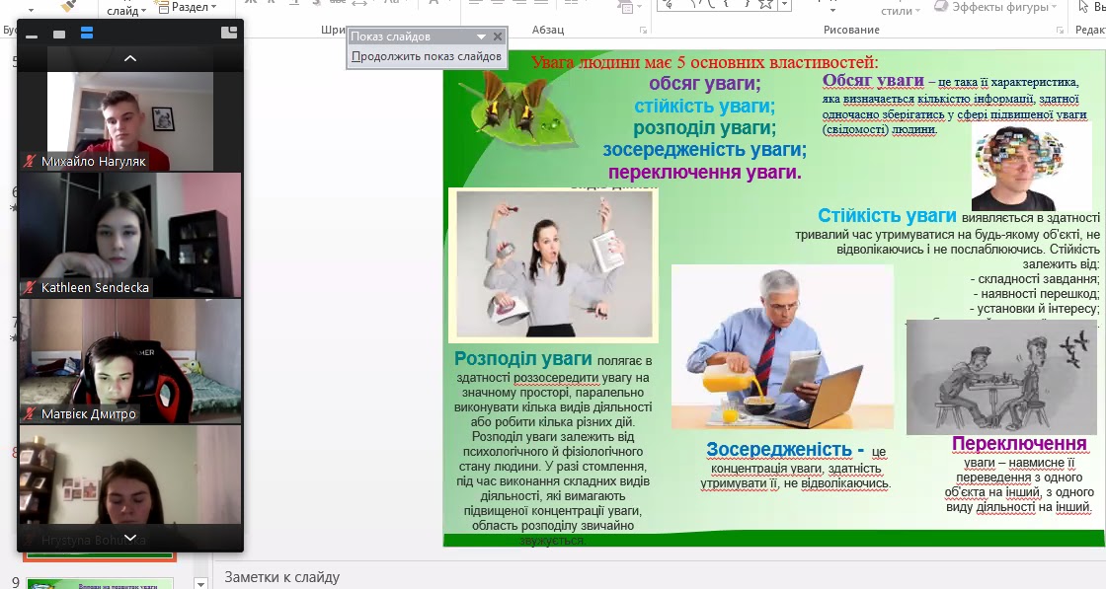Open 'Эффекты фигуры' dropdown
The image size is (1106, 589).
click(x=996, y=7)
